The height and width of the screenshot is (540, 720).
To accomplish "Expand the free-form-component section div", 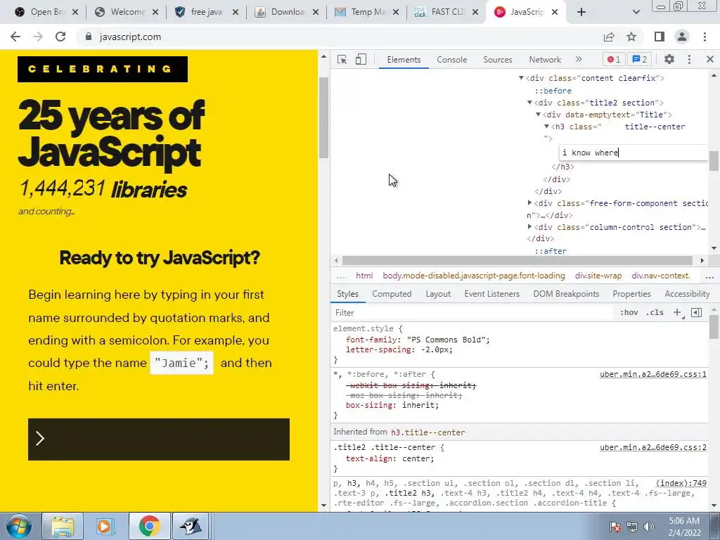I will click(529, 202).
